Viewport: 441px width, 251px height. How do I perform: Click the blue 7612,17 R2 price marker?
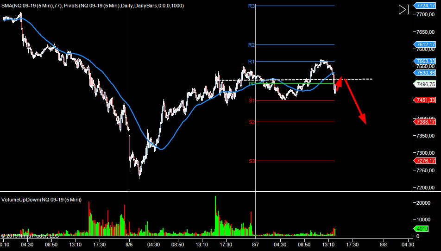click(425, 45)
